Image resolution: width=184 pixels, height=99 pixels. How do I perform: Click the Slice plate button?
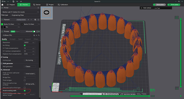point(160,5)
